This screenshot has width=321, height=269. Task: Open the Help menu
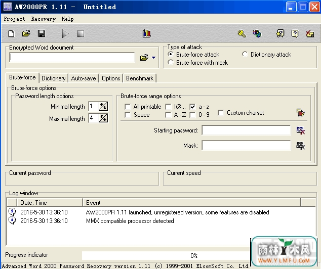(67, 19)
